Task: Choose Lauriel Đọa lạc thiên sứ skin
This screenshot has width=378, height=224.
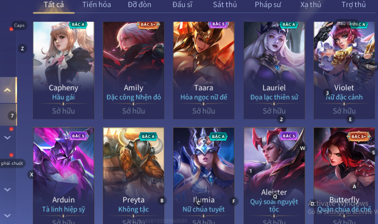Action: (x=274, y=70)
